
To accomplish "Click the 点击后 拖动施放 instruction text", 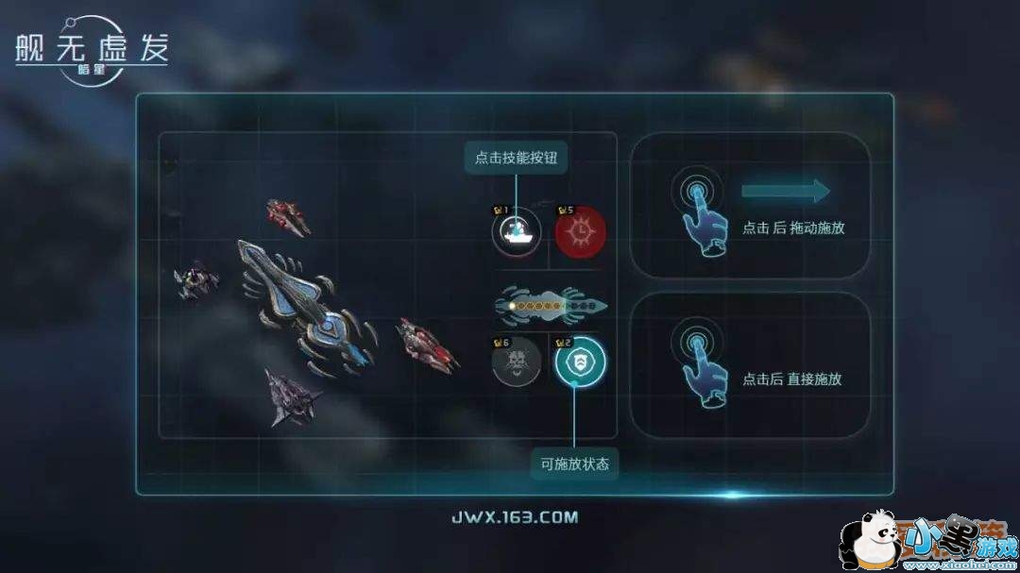I will click(793, 228).
